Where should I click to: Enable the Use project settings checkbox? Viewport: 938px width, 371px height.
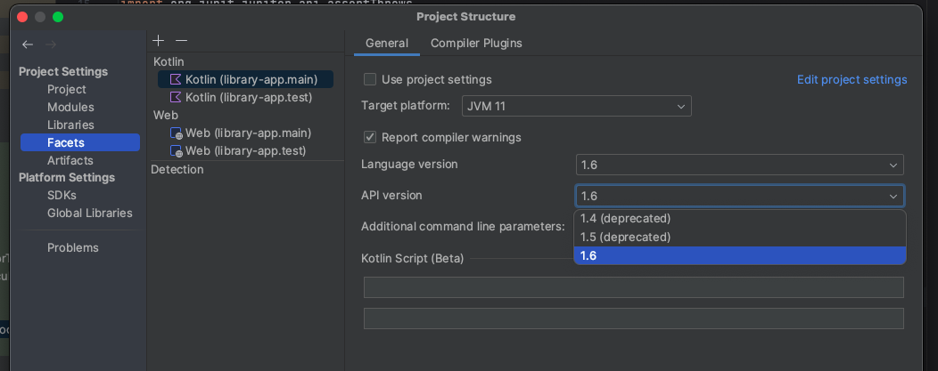coord(370,79)
